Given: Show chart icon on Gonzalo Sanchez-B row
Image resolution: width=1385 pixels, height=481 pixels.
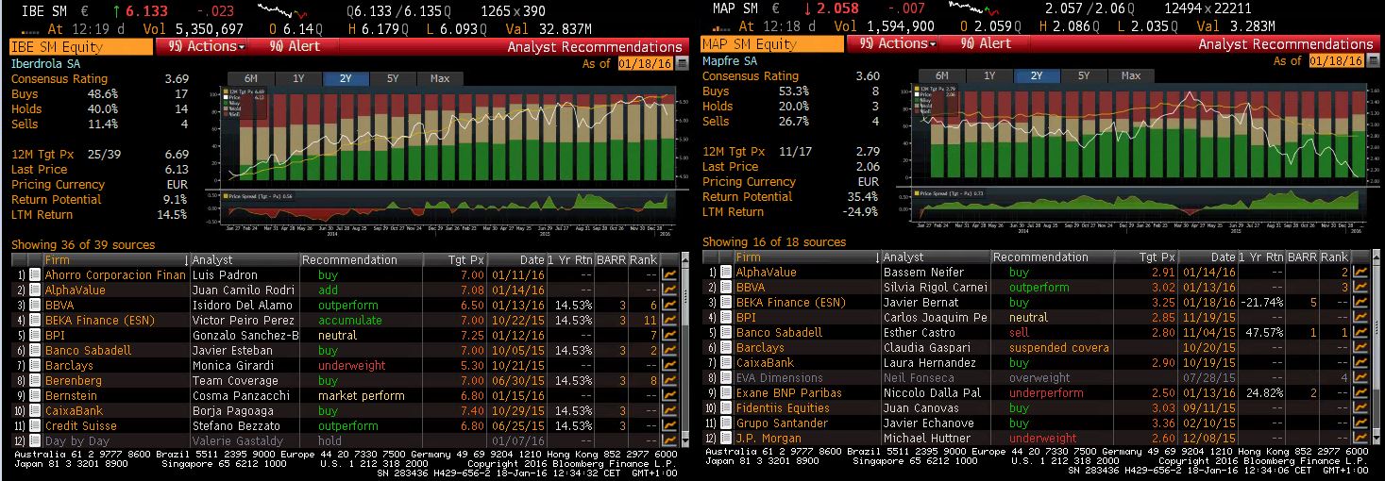Looking at the screenshot, I should (669, 336).
